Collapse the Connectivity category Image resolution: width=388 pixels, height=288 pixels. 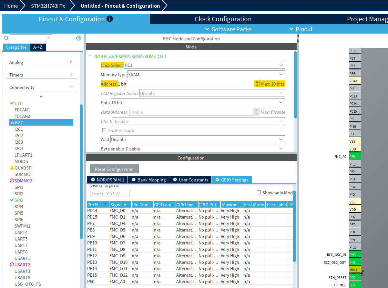pos(41,87)
